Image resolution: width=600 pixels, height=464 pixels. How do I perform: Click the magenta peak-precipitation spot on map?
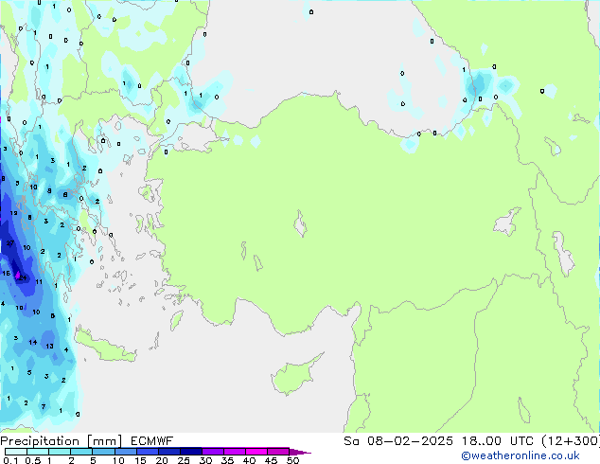point(17,276)
